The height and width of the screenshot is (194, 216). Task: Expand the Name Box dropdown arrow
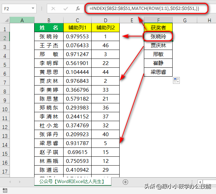(33, 9)
